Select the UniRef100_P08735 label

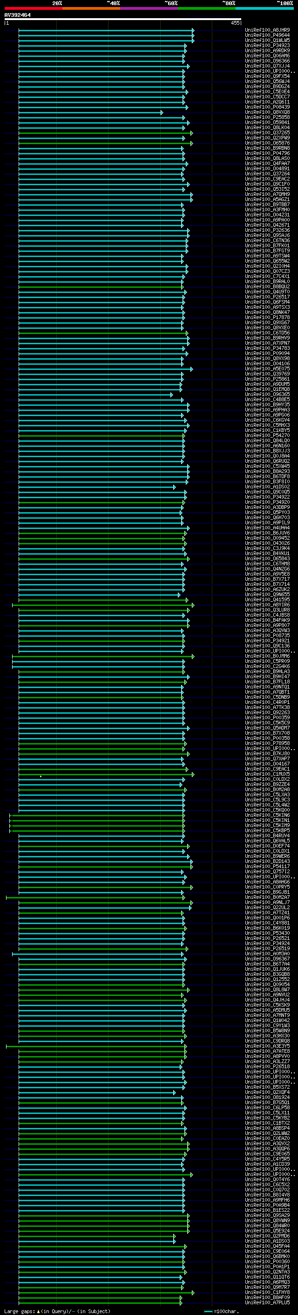tap(267, 635)
